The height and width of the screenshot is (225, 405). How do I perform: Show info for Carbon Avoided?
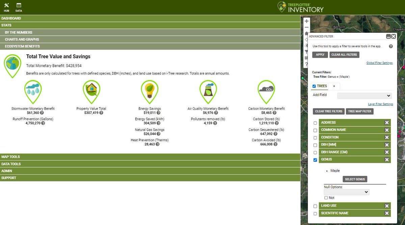275,144
